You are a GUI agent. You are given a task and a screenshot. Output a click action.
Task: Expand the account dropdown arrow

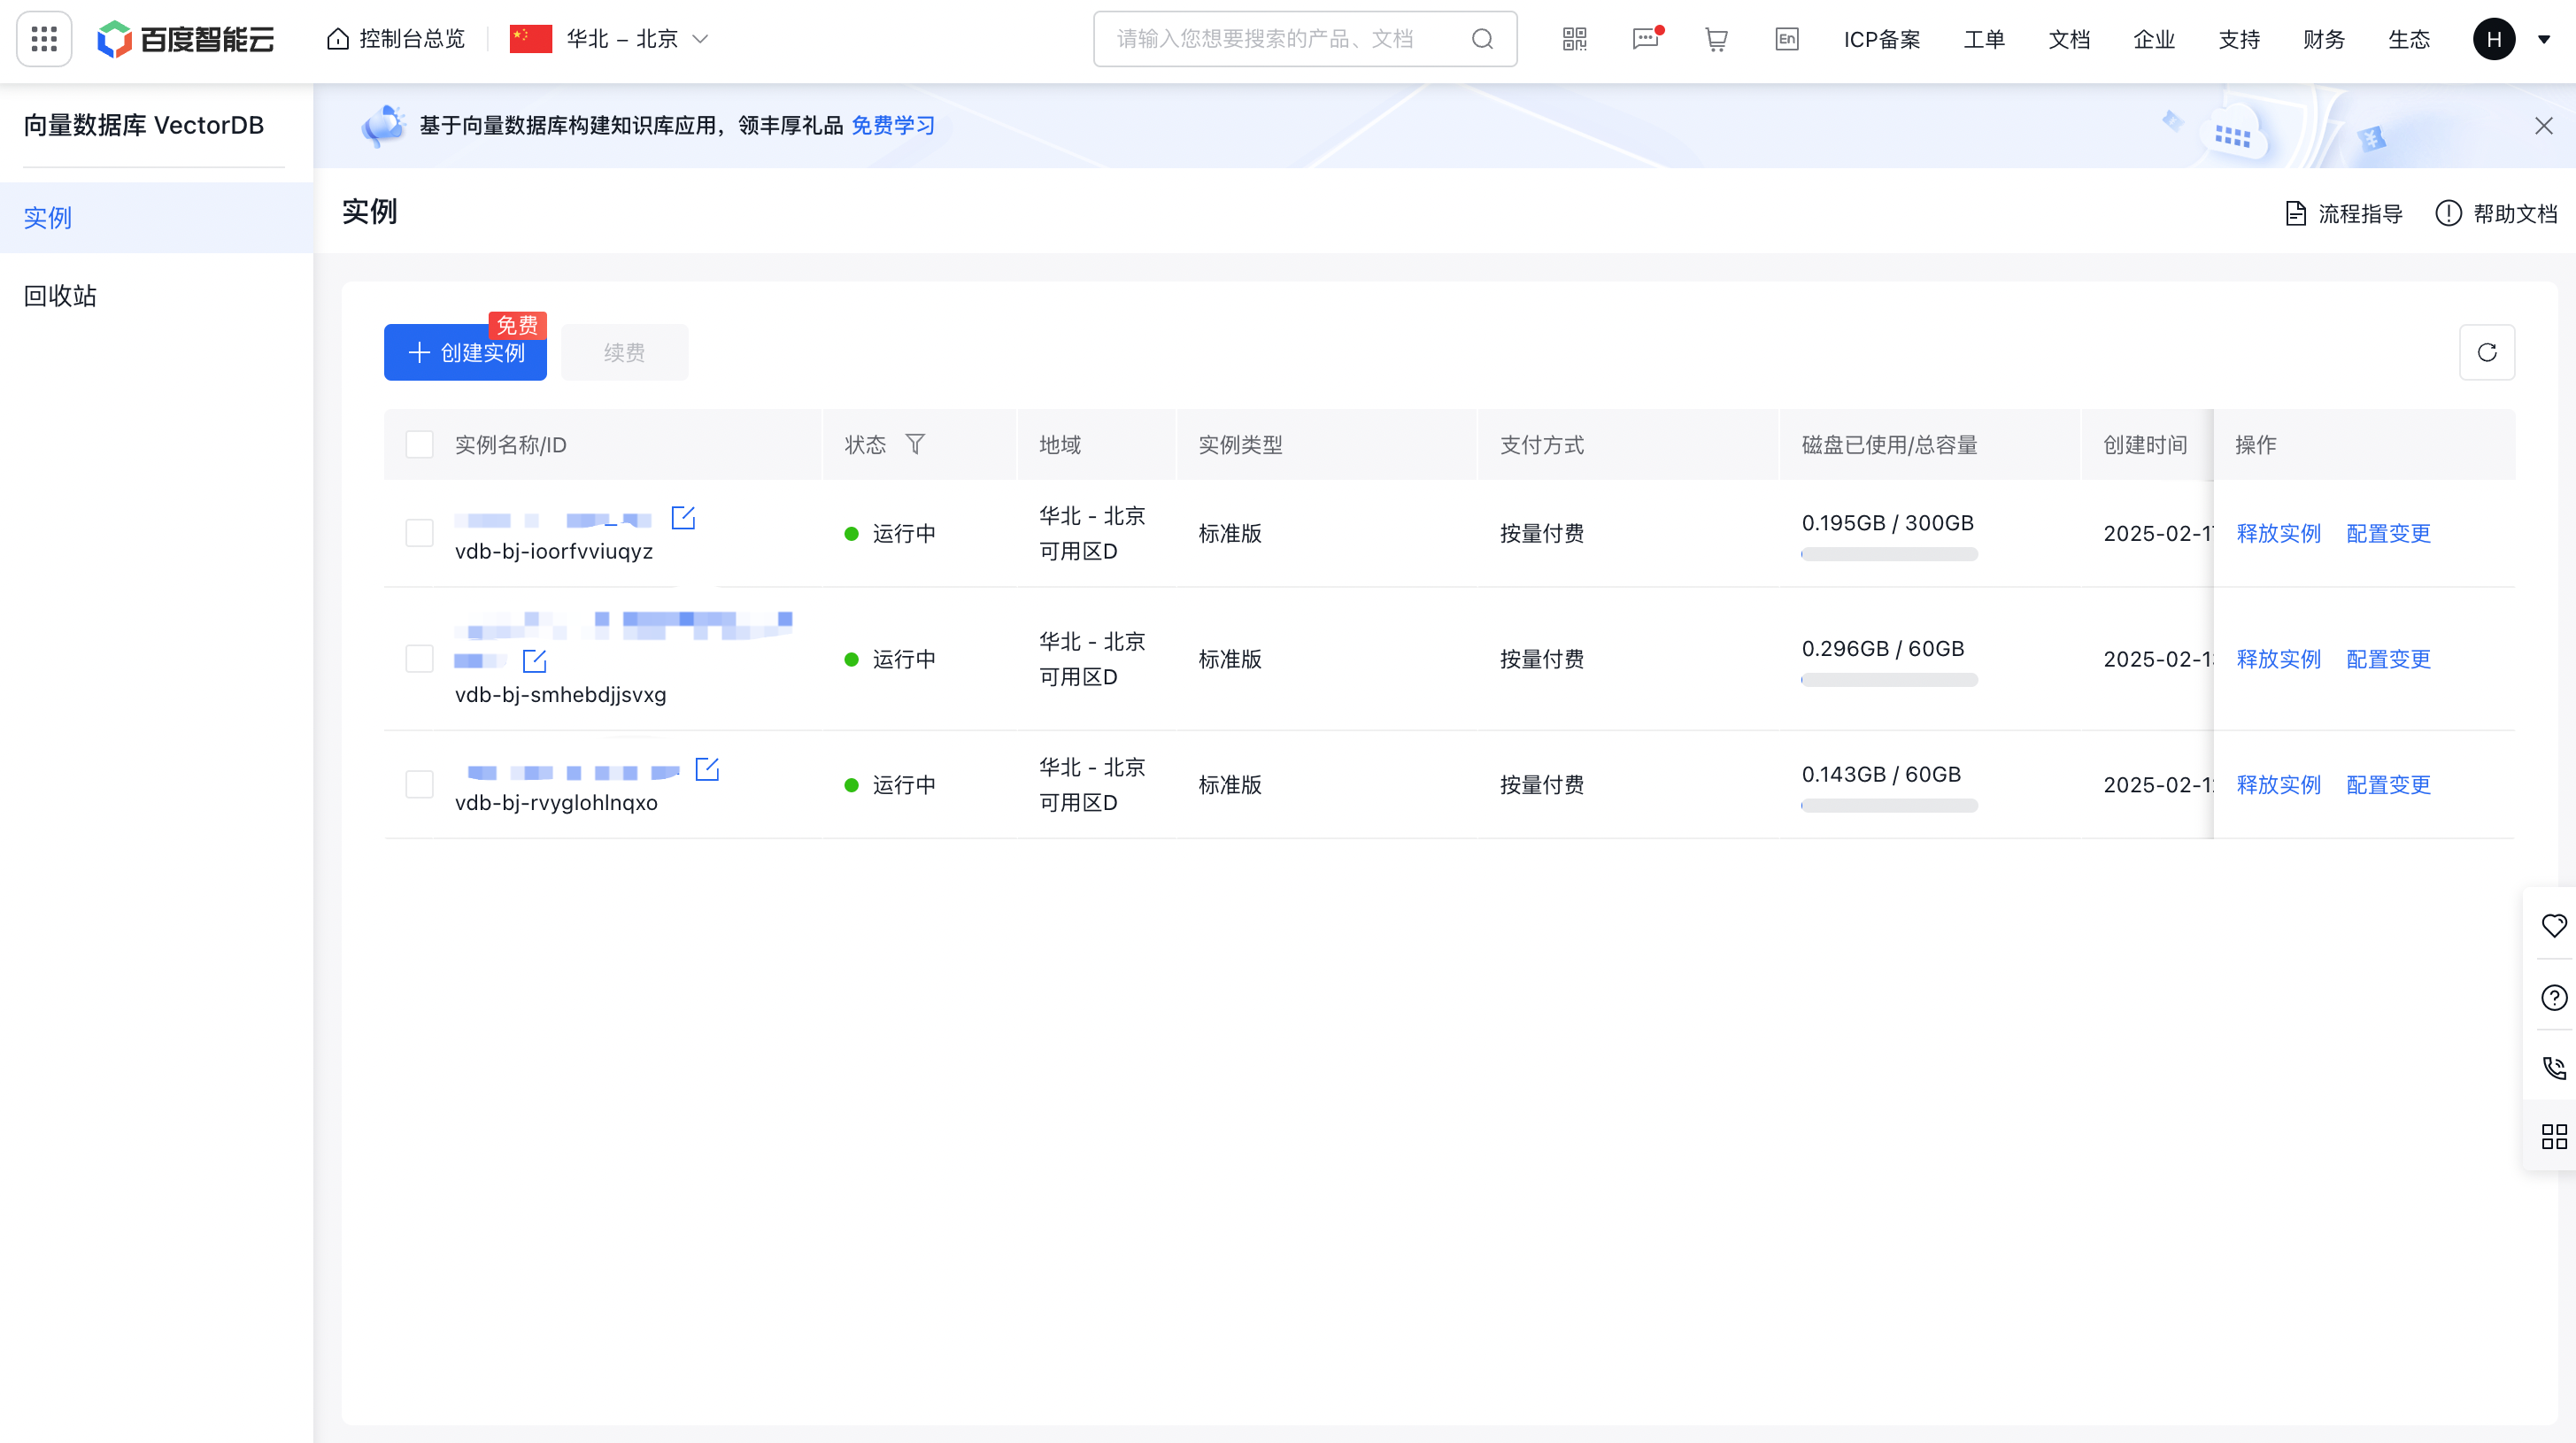pos(2544,39)
